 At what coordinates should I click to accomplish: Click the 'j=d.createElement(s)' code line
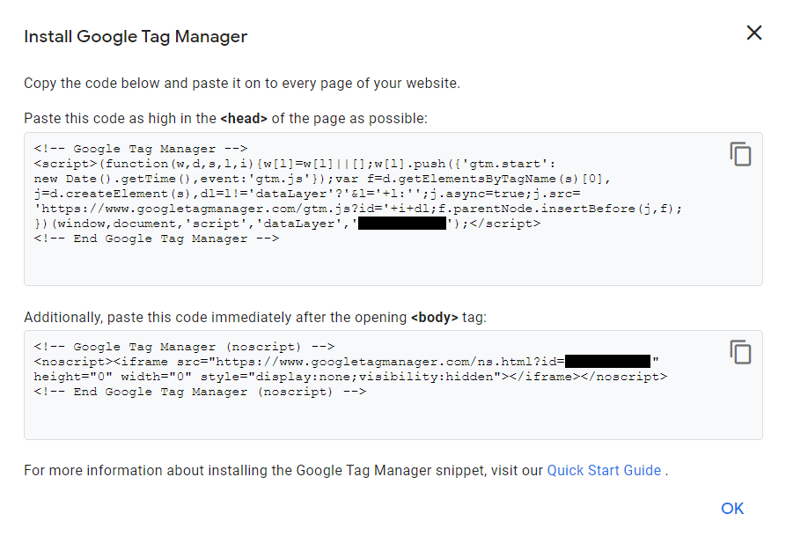307,194
